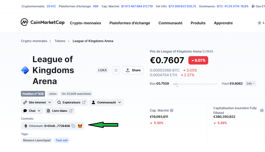This screenshot has height=152, width=265.
Task: Open the Chat dropdown
Action: pyautogui.click(x=32, y=111)
